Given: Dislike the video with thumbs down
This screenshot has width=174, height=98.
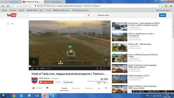Looking at the screenshot, I should 47,88.
